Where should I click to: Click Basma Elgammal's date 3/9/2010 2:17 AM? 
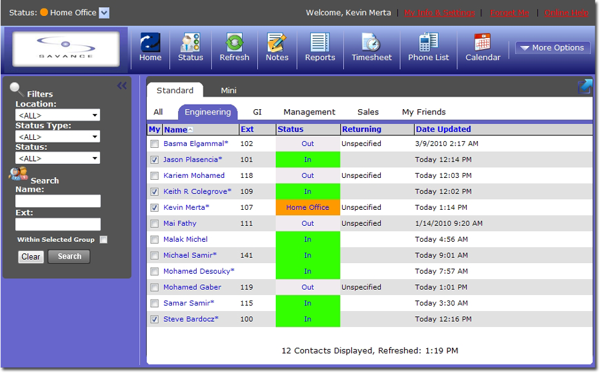447,144
